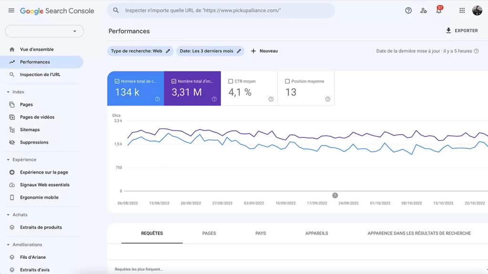This screenshot has width=488, height=274.
Task: Click the 24/09/2022 axis date label
Action: [x=348, y=203]
